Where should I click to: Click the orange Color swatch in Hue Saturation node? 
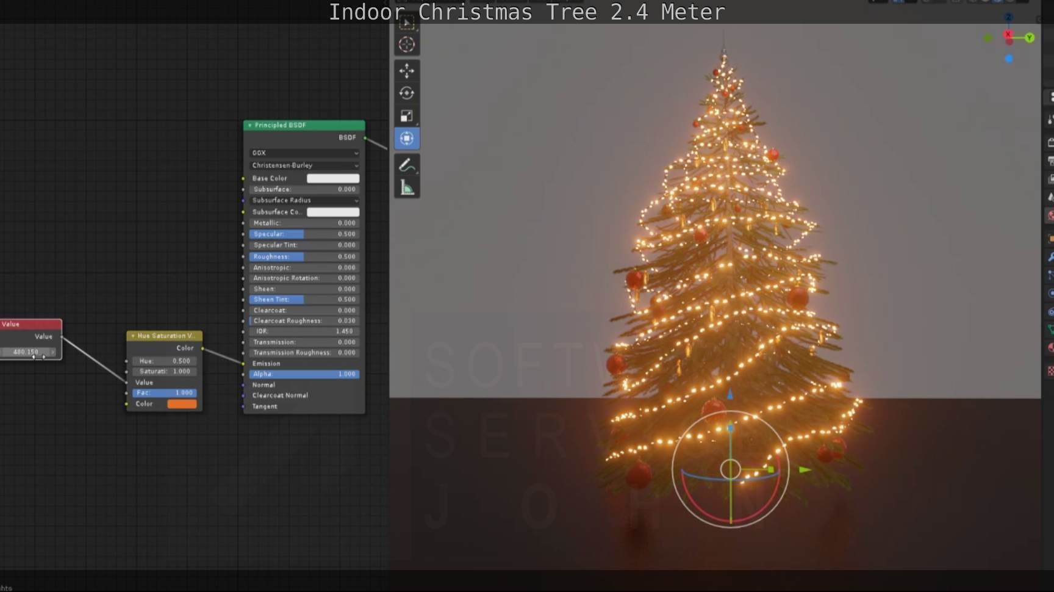182,404
